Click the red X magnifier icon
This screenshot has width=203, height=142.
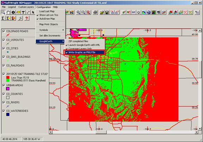pyautogui.click(x=88, y=12)
